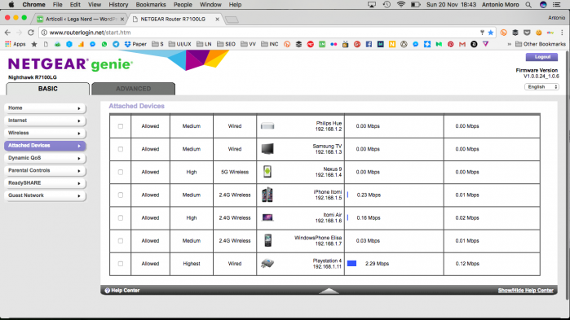Click the Playstation 4 device icon
Screen dimensions: 570x320
(267, 263)
